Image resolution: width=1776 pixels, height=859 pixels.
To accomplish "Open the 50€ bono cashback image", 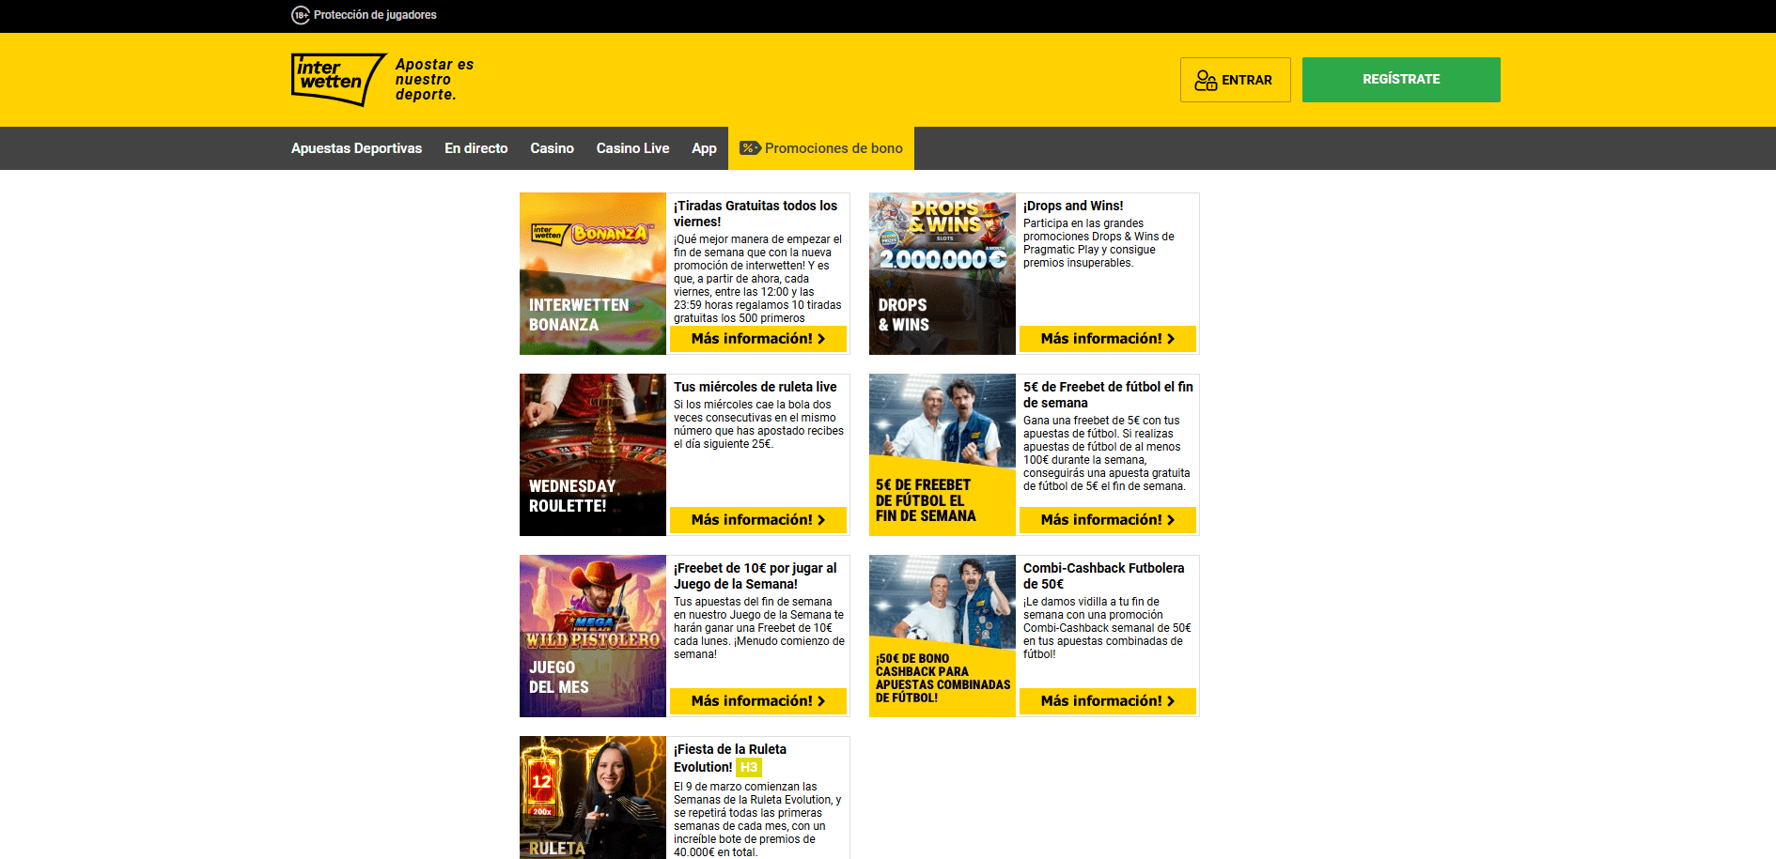I will point(943,636).
